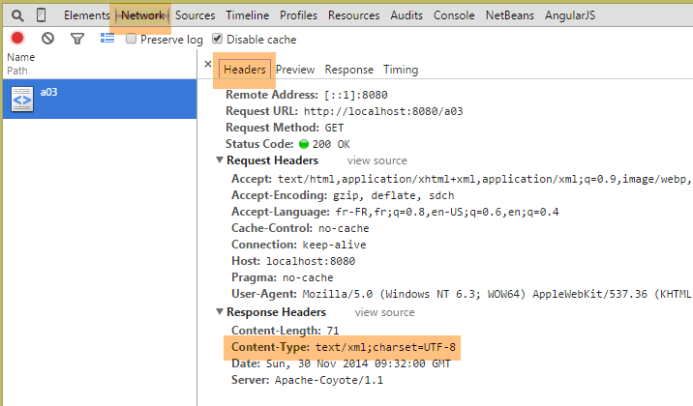The width and height of the screenshot is (693, 406).
Task: Collapse the Response Headers section
Action: click(219, 312)
